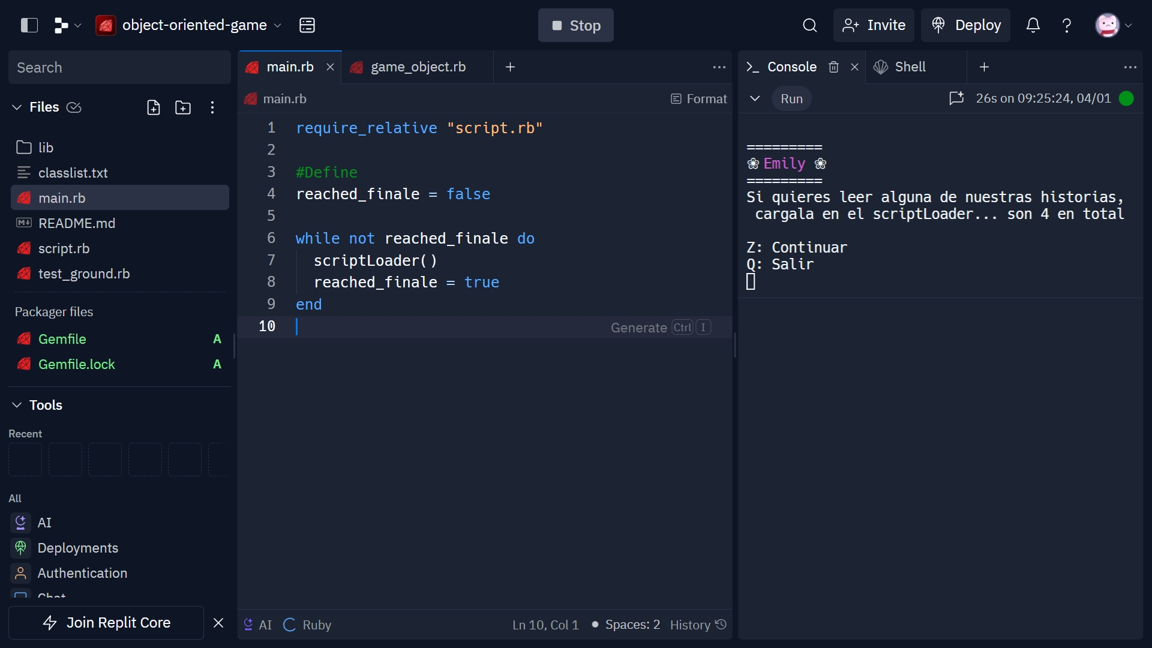Switch to the Console tab

click(782, 67)
